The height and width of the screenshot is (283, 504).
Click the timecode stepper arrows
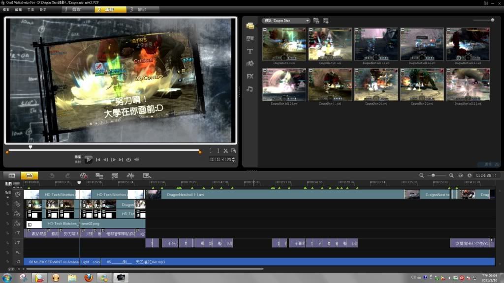[x=233, y=160]
